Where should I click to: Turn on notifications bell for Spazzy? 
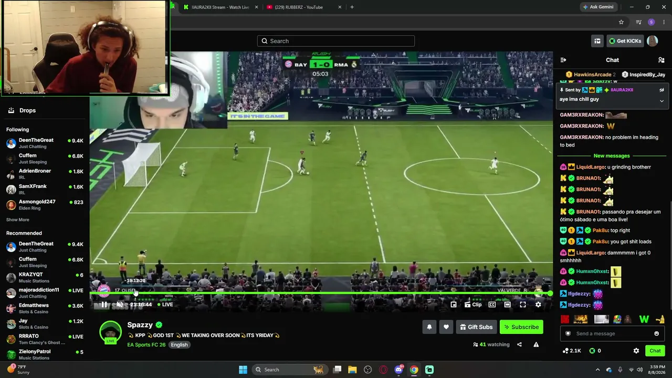[429, 327]
